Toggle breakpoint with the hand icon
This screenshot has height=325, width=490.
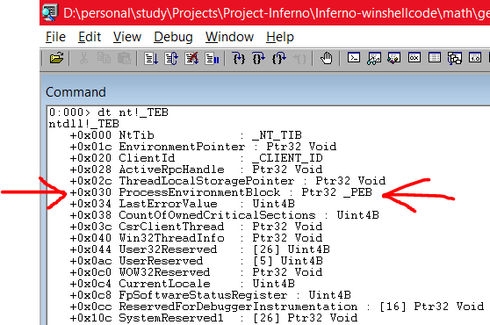click(327, 59)
